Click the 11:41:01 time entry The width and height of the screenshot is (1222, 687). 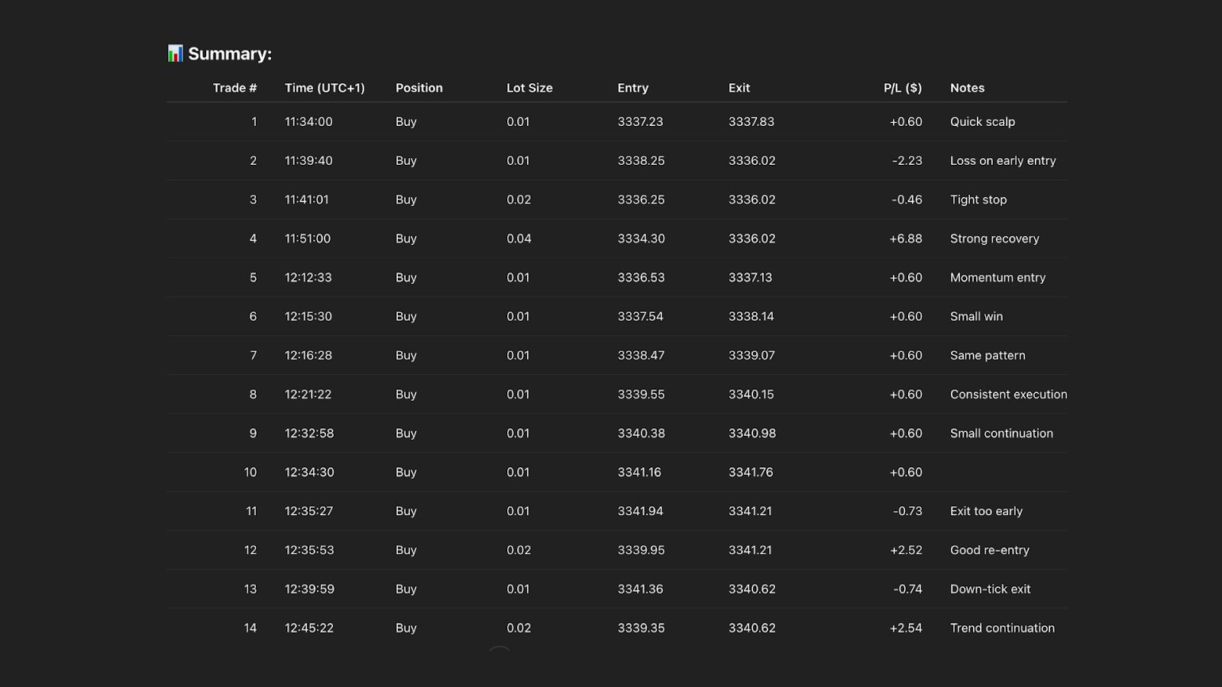click(306, 199)
